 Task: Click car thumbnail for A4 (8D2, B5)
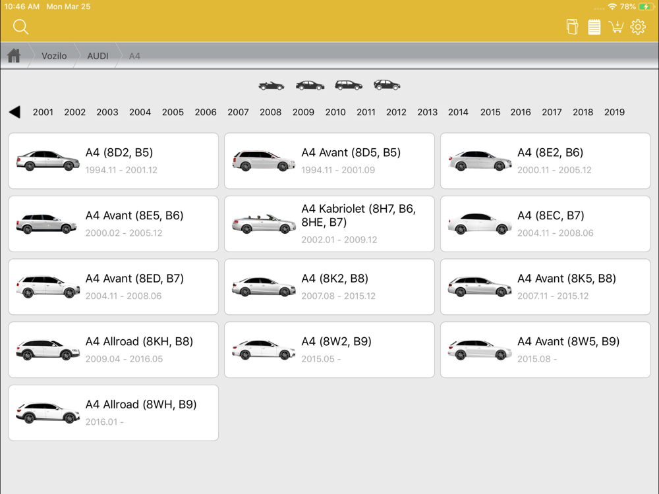coord(47,161)
